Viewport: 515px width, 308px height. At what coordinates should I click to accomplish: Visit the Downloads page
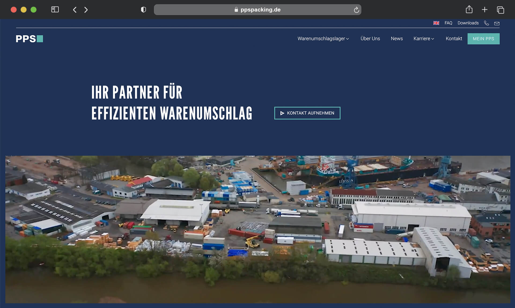pyautogui.click(x=468, y=23)
